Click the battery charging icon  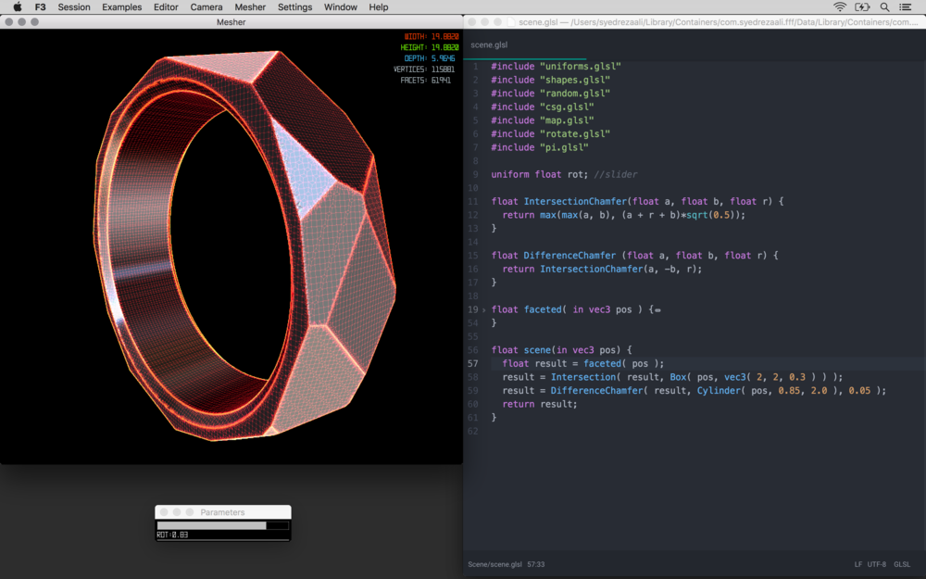point(862,7)
